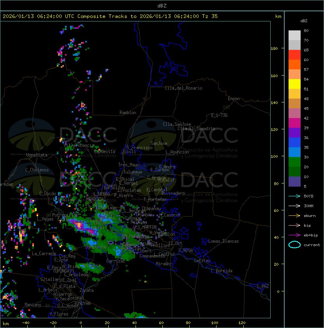
Task: Click the magenta eb+bip arrow symbol
Action: (x=294, y=235)
